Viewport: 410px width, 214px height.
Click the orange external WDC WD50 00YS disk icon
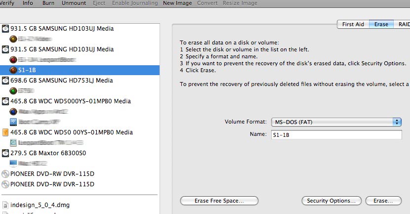tap(5, 132)
